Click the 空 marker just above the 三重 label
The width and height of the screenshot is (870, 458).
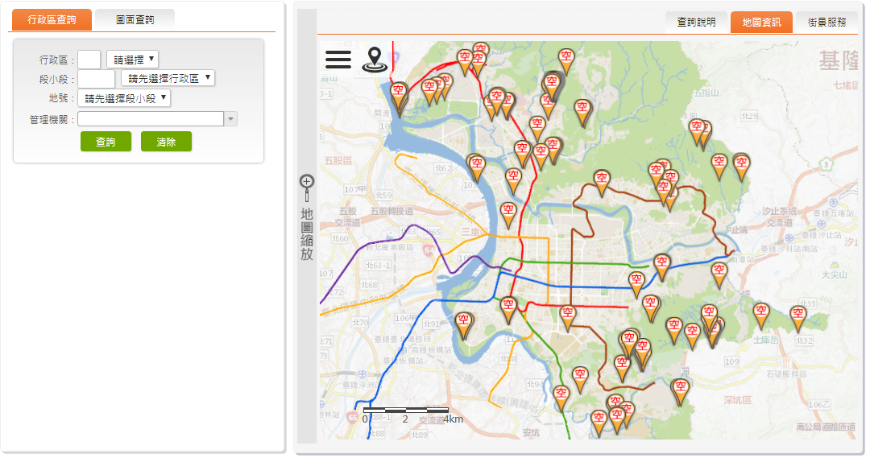[508, 212]
